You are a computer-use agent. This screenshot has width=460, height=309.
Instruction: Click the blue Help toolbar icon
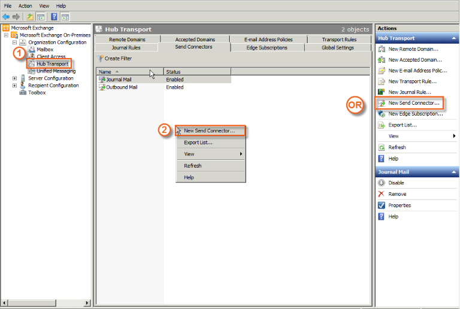click(x=54, y=17)
